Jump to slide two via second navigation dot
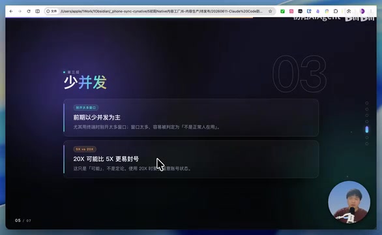382x235 pixels. tap(367, 109)
